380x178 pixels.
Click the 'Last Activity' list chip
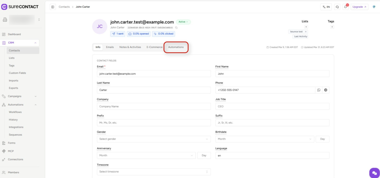(x=301, y=37)
